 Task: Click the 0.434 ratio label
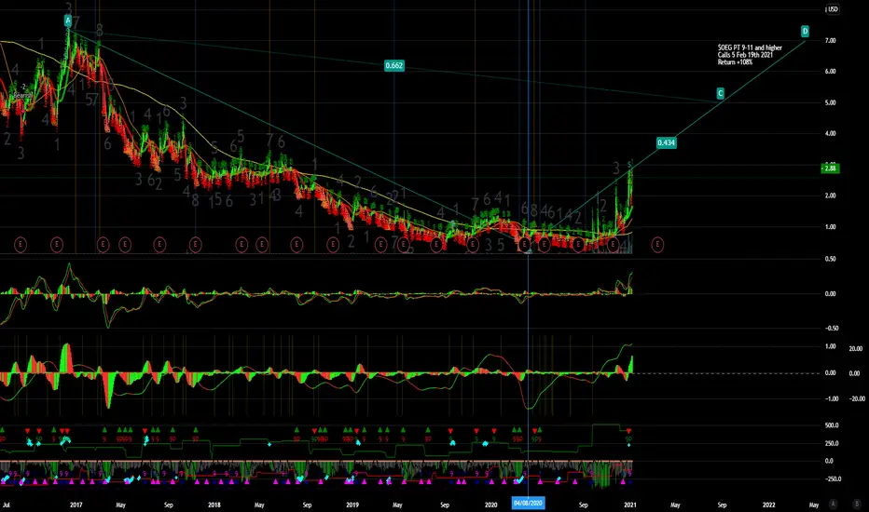(666, 142)
